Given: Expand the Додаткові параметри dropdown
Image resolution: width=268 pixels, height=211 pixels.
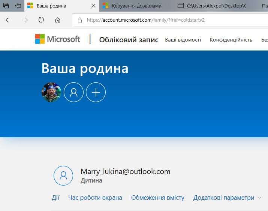Looking at the screenshot, I should [227, 198].
